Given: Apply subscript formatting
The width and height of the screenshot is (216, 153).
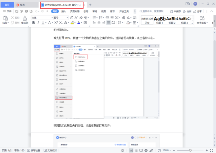Looking at the screenshot, I should pyautogui.click(x=61, y=23).
